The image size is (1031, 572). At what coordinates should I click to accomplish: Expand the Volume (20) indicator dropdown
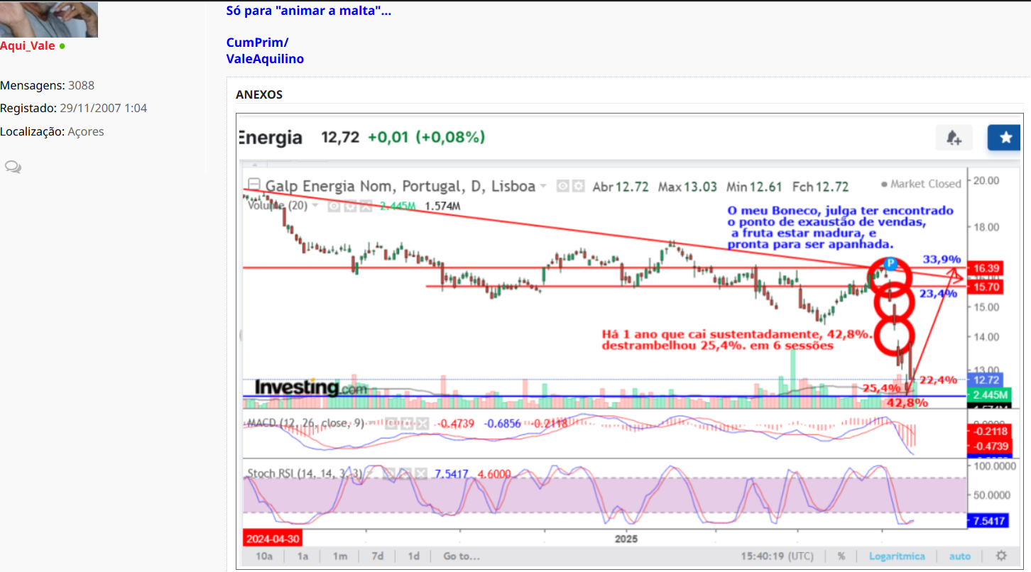point(316,206)
